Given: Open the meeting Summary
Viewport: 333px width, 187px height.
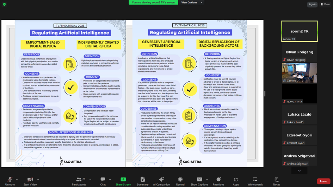Looking at the screenshot, I should tap(142, 181).
